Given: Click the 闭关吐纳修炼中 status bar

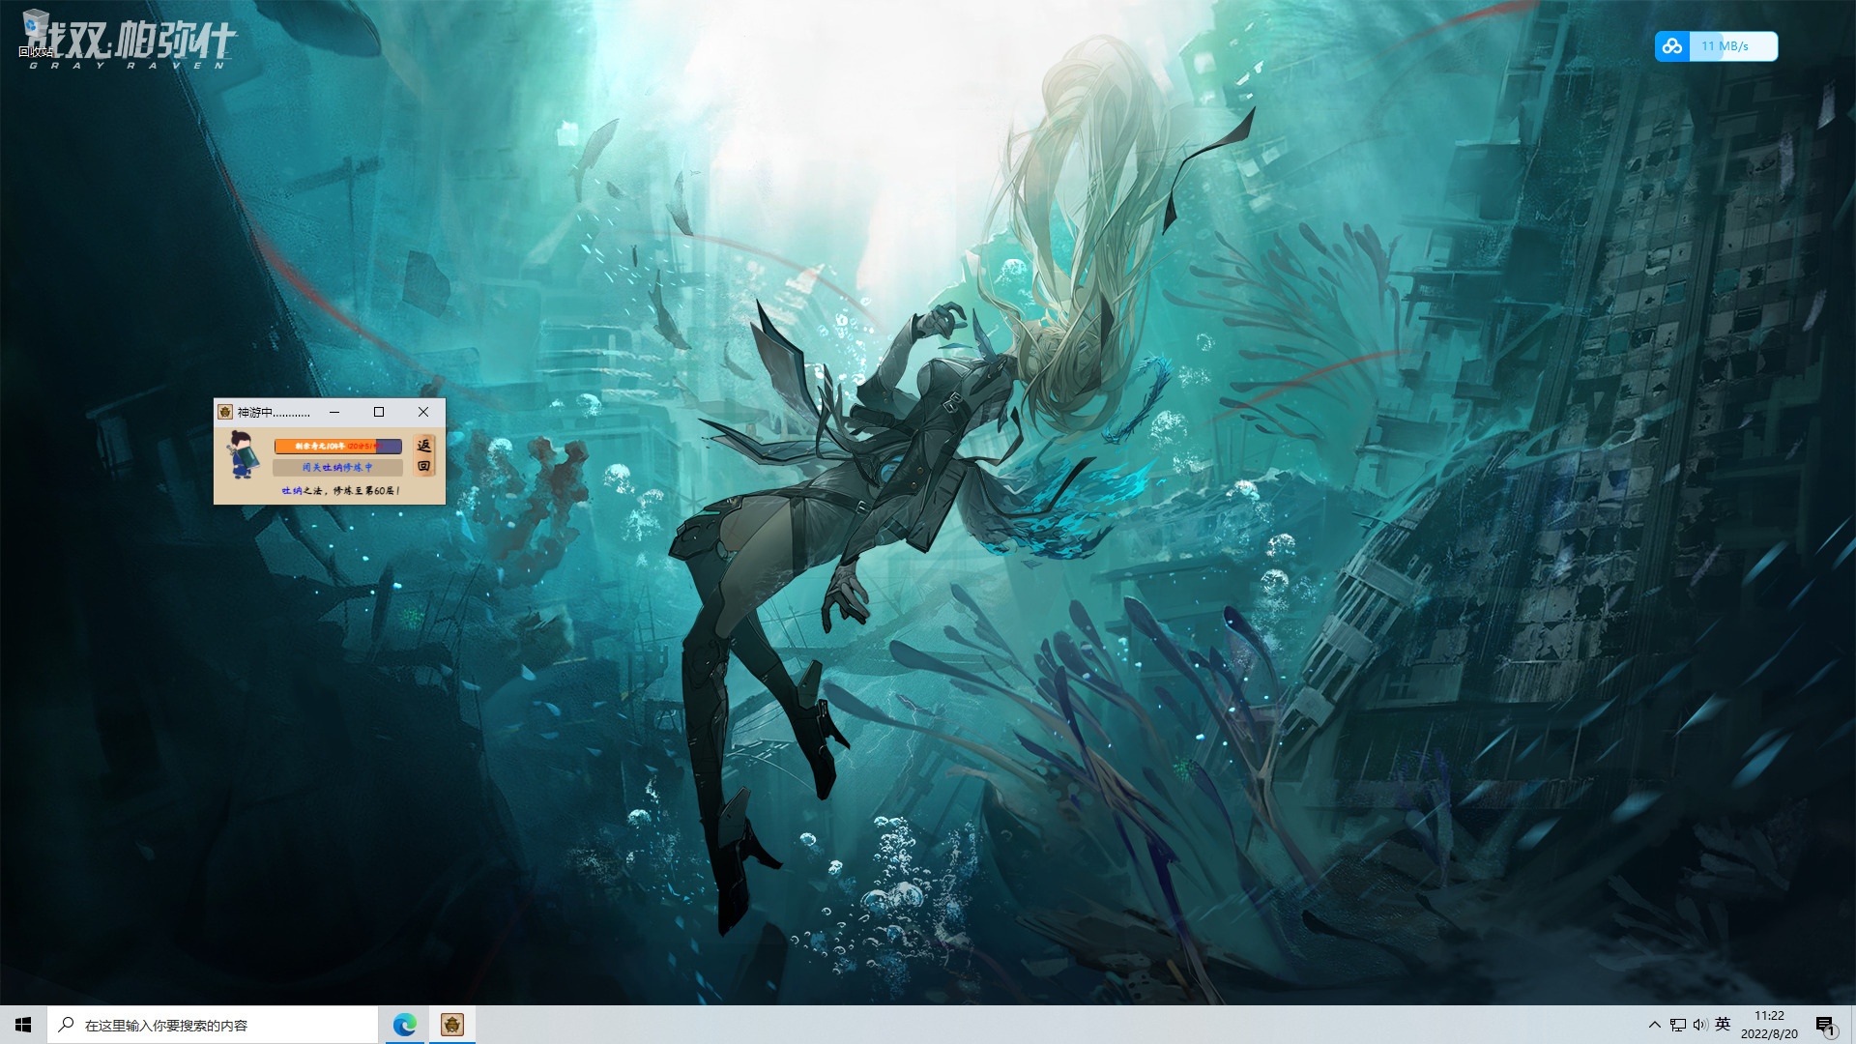Looking at the screenshot, I should click(337, 467).
